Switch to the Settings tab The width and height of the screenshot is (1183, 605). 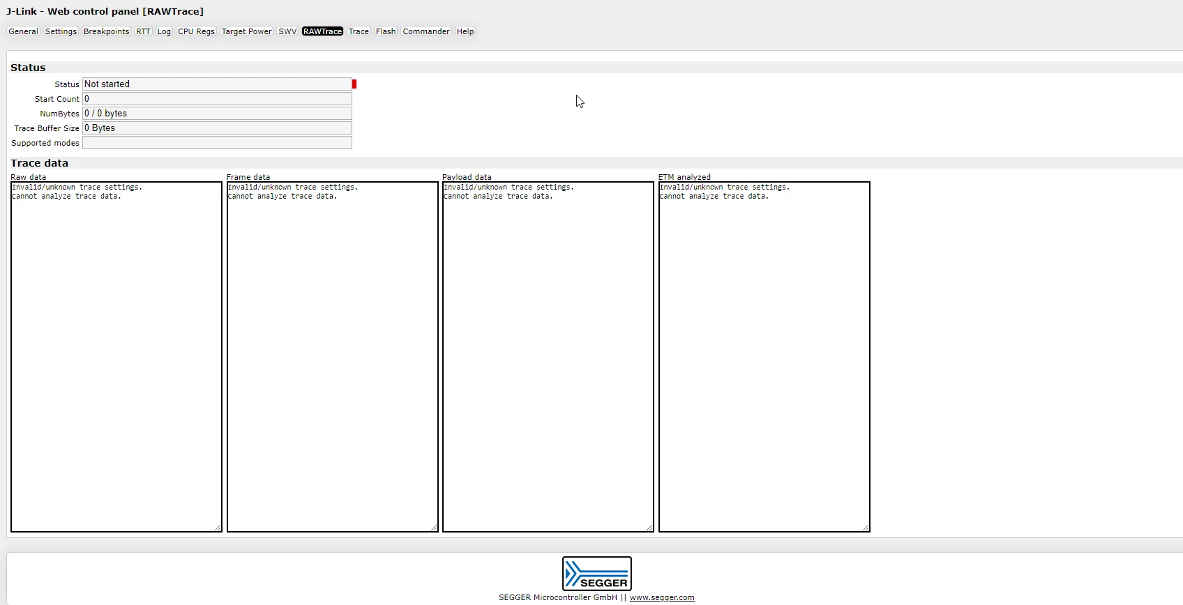[x=61, y=31]
